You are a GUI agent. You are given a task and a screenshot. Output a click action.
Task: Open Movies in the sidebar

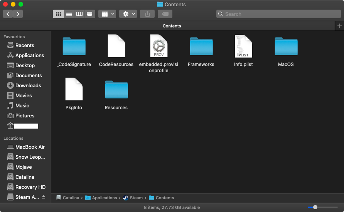(25, 95)
